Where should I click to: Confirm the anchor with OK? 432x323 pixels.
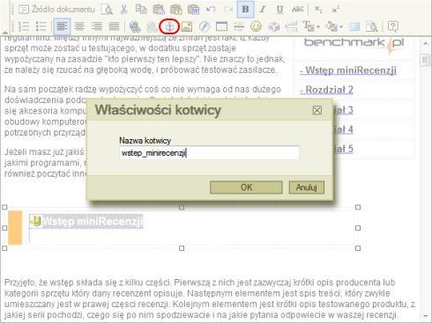246,187
